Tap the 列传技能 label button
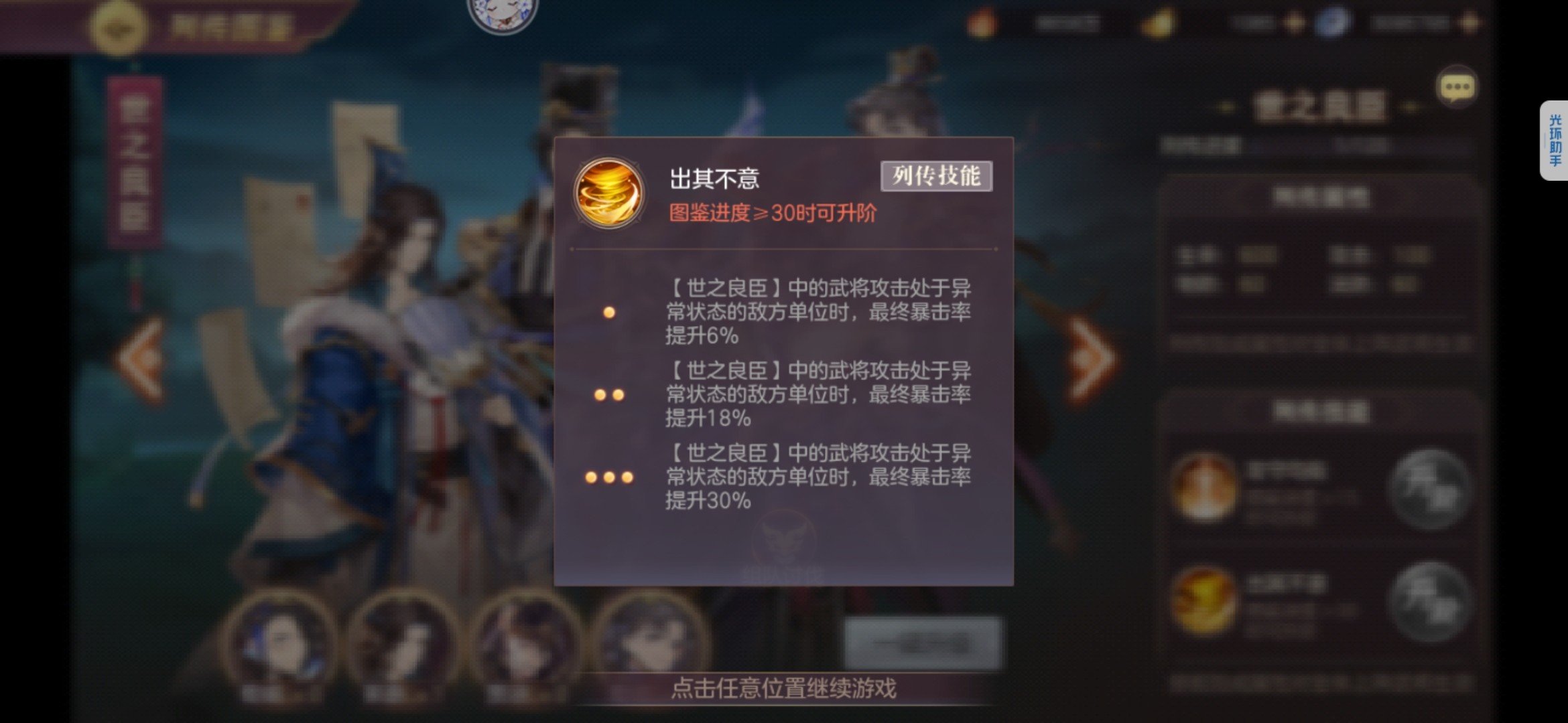The width and height of the screenshot is (1568, 723). click(x=936, y=176)
